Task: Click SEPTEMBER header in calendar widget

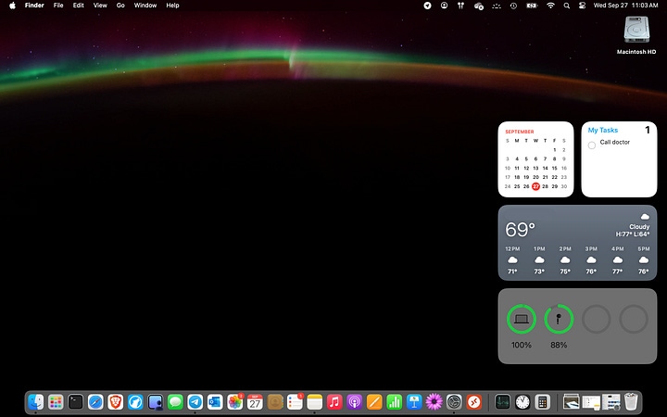Action: pos(520,132)
